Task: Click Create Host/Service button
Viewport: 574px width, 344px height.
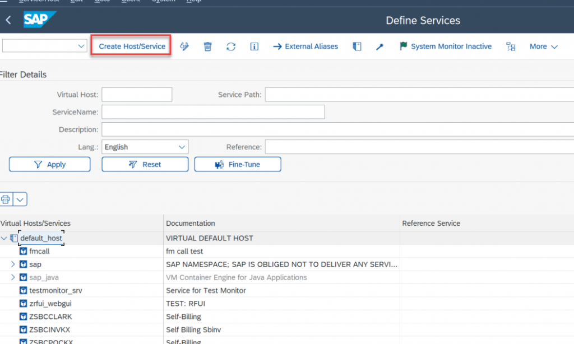Action: click(x=131, y=45)
